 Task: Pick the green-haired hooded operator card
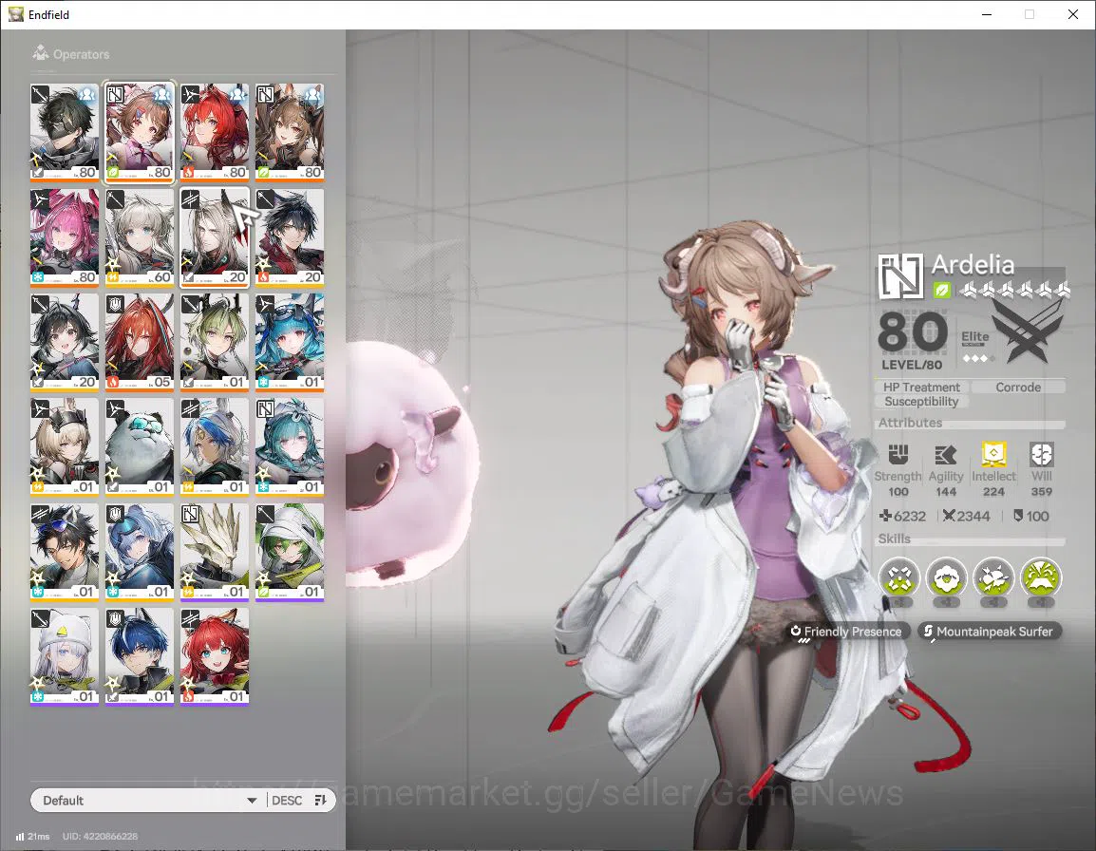pos(290,553)
